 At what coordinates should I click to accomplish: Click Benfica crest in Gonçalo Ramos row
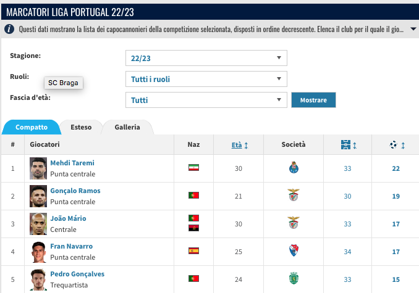click(x=294, y=195)
